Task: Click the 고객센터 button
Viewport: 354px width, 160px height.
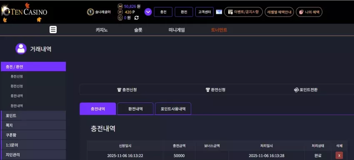Action: [x=204, y=12]
